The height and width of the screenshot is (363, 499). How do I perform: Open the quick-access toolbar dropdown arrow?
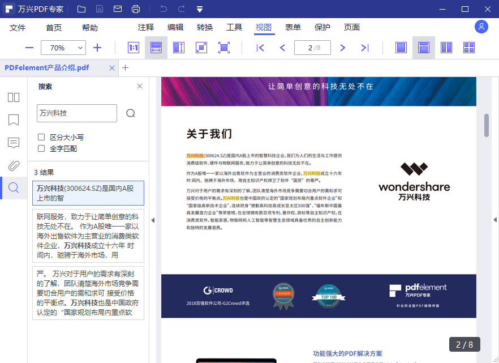(199, 9)
